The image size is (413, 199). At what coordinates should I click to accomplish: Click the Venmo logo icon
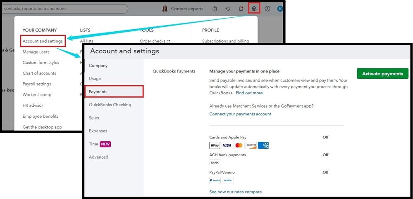pos(227,180)
